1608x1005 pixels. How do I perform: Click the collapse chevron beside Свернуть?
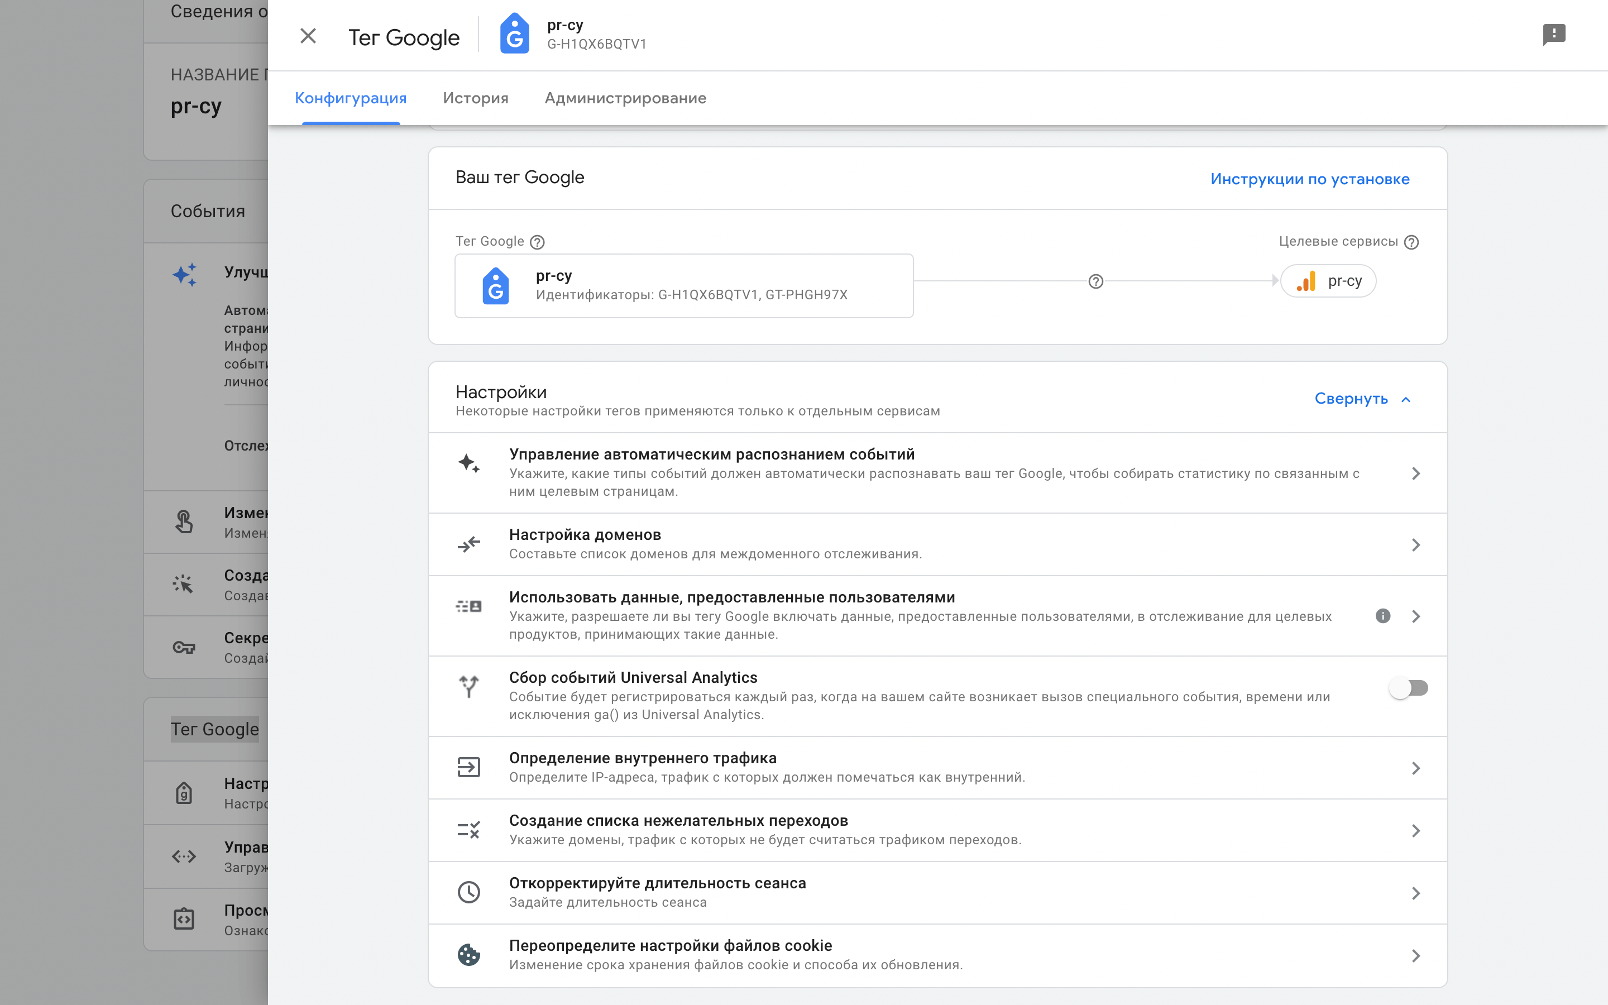point(1405,399)
